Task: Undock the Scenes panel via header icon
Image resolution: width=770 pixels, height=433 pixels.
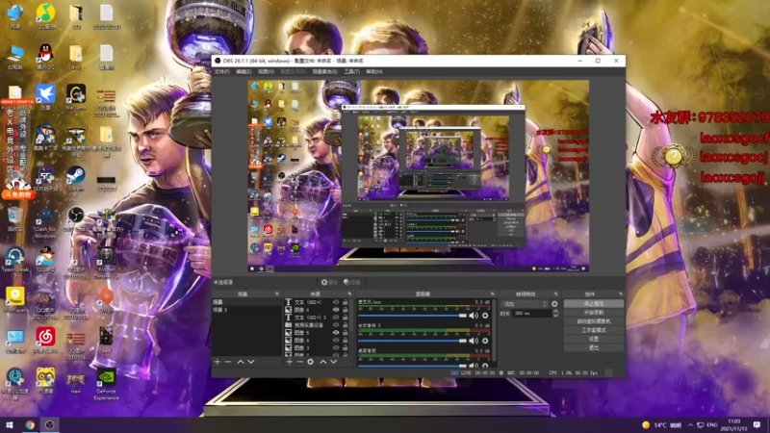Action: 277,294
